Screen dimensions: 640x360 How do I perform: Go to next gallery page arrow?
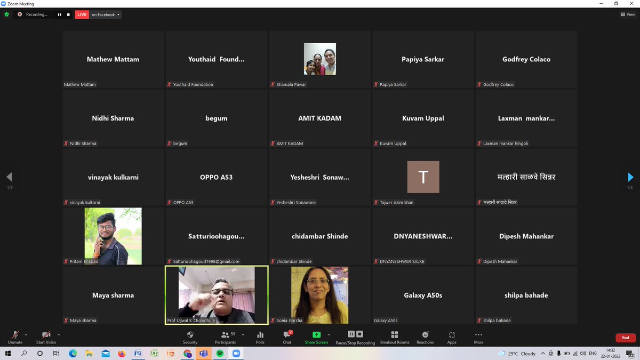click(x=630, y=177)
